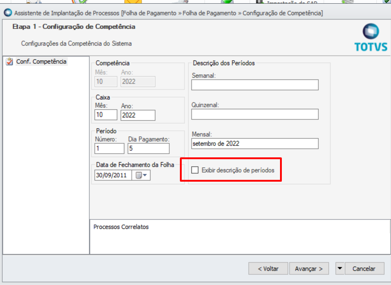Open the dropdown arrow beside Cancelar
391x285 pixels.
tap(339, 269)
